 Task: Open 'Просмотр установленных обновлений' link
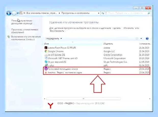click(25, 31)
